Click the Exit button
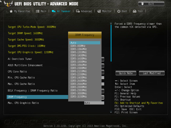The image size is (171, 128). tap(151, 4)
